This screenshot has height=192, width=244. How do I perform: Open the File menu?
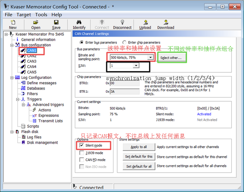coord(9,15)
